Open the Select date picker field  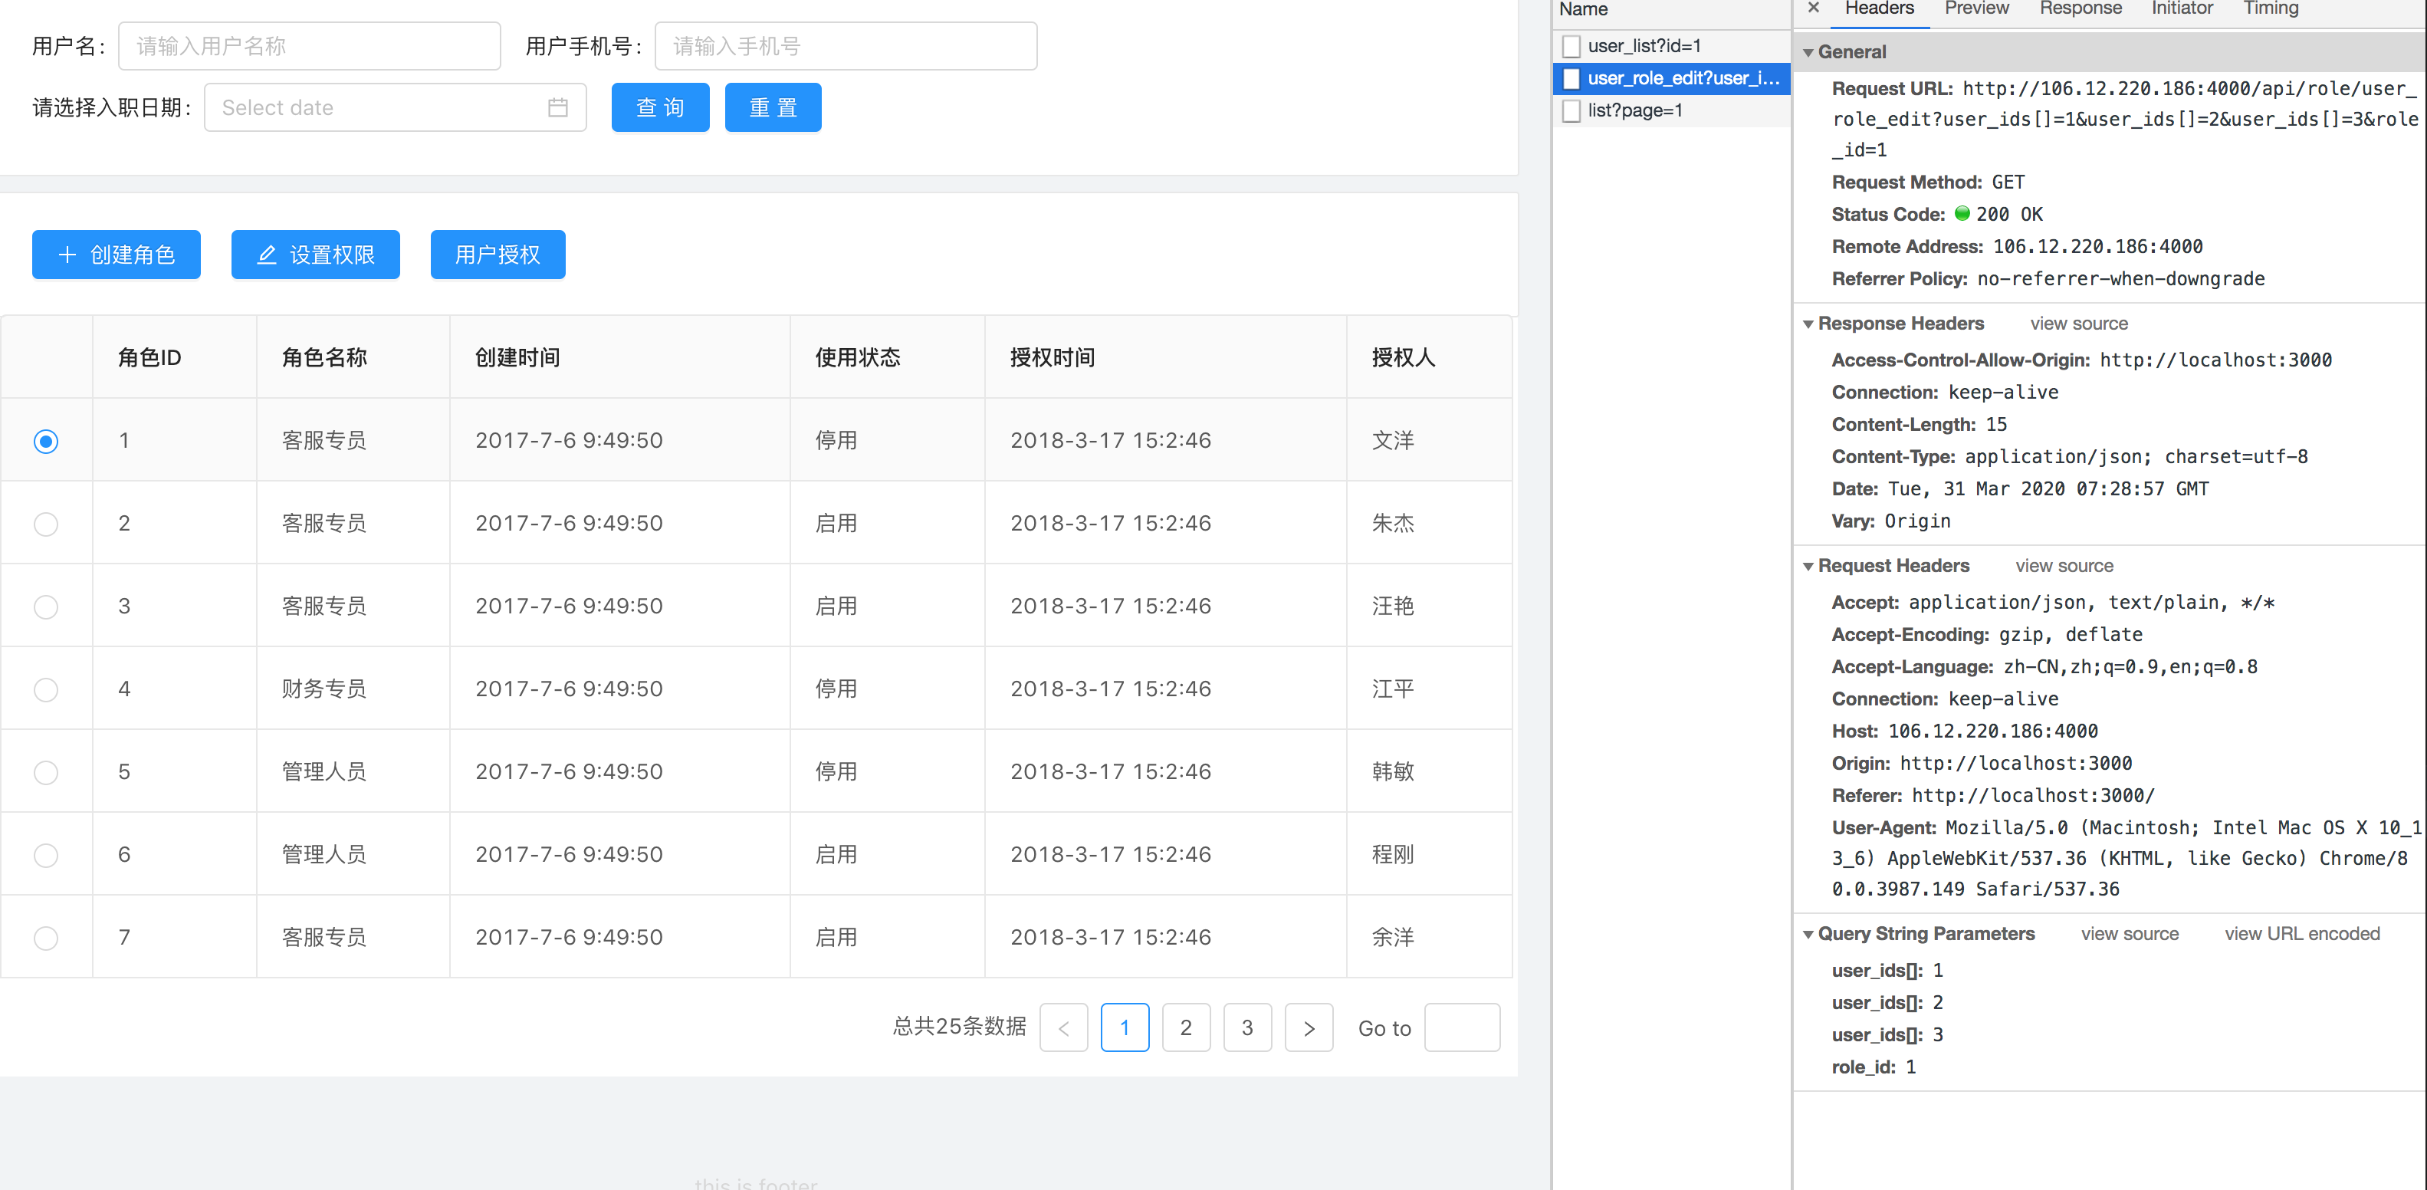395,107
